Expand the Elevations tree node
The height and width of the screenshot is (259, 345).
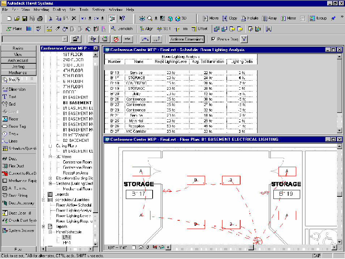(50, 178)
